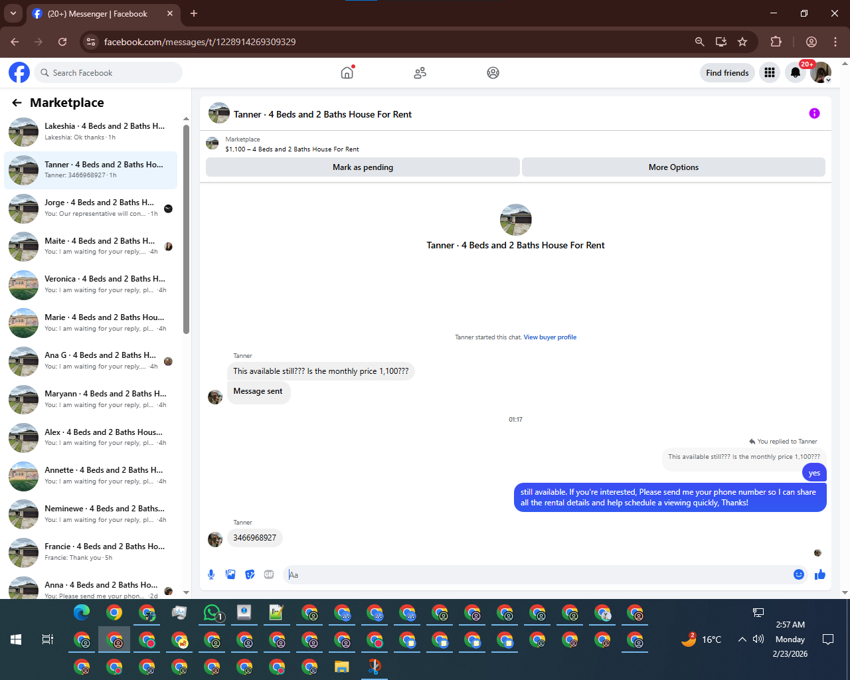Screen dimensions: 850x680
Task: Open the notifications bell icon
Action: [x=796, y=72]
